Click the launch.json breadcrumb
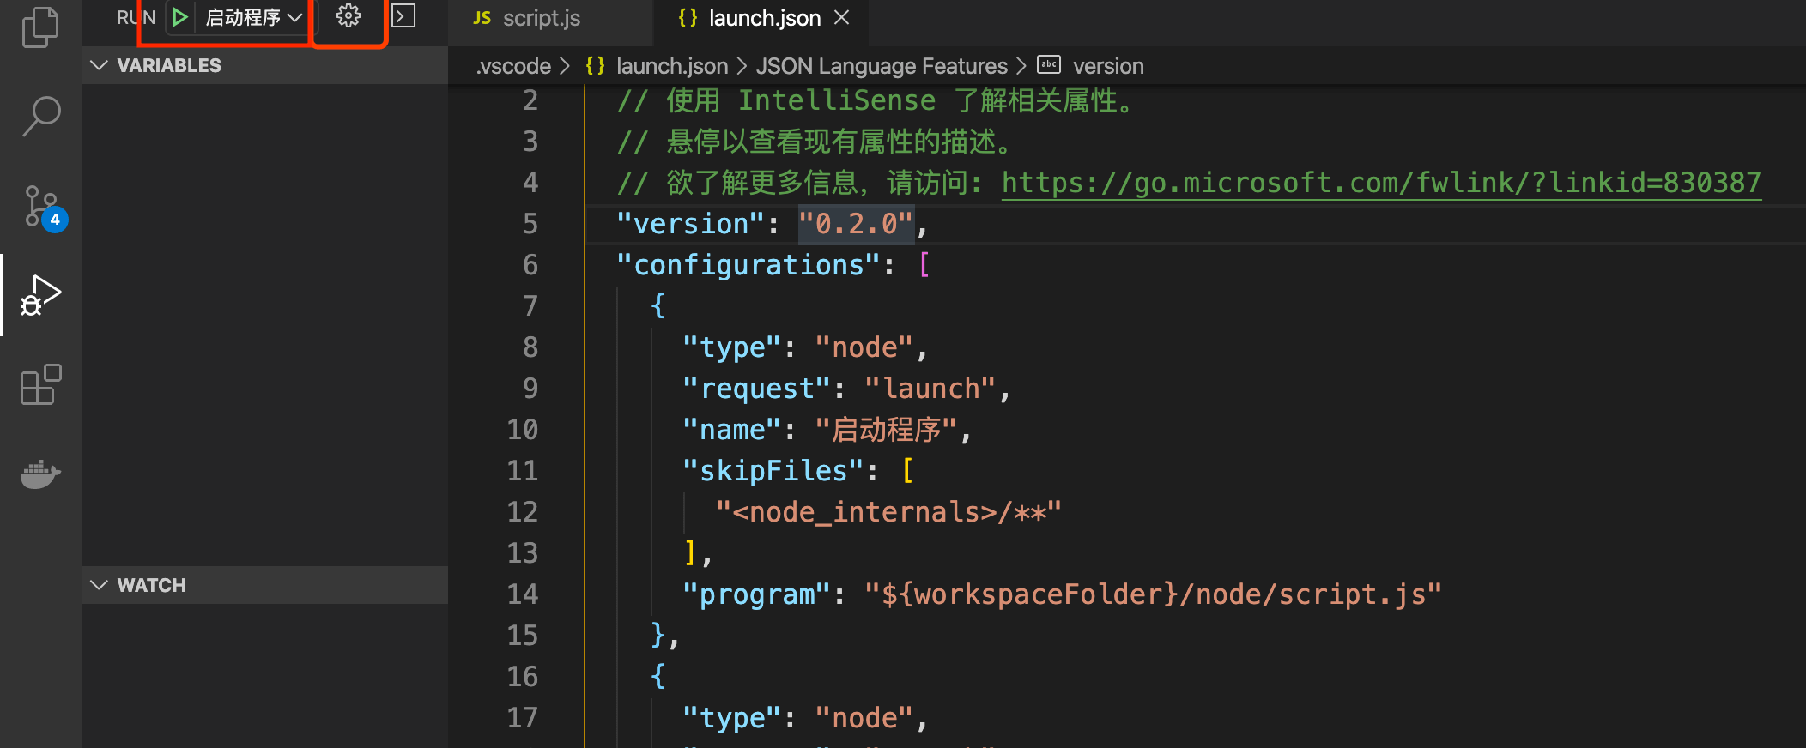 [x=671, y=66]
